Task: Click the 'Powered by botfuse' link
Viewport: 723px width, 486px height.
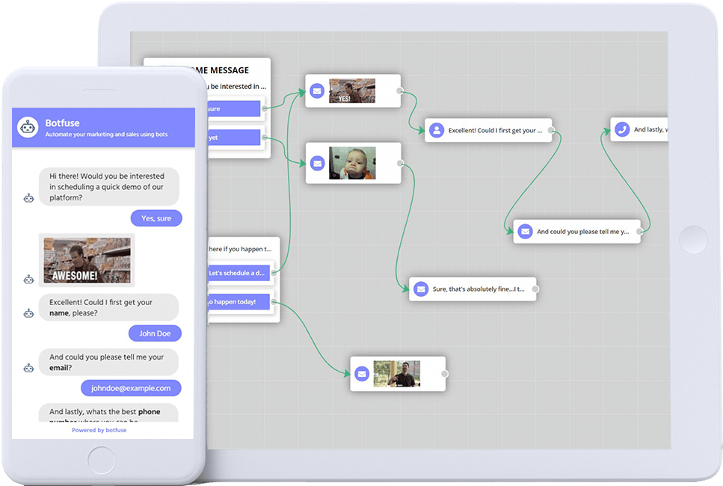Action: tap(99, 430)
